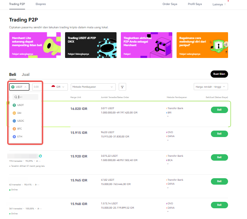Collapse the USDT crypto selector dropdown

point(19,87)
